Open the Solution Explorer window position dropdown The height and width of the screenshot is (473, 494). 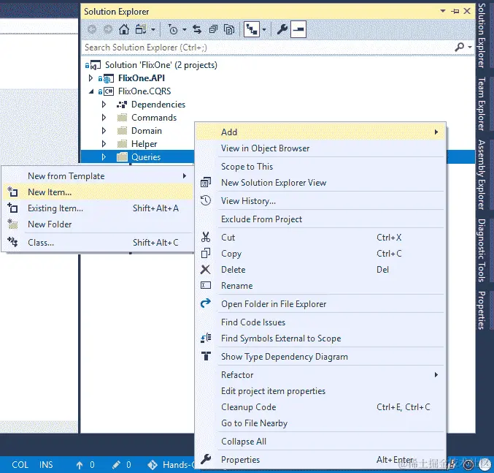point(443,11)
